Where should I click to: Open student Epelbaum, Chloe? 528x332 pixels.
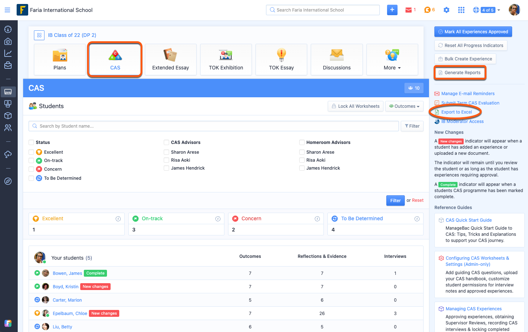tap(70, 314)
